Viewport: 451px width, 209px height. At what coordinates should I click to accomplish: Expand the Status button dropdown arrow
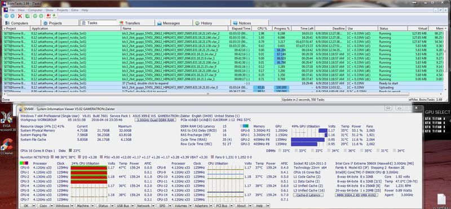tap(112, 206)
